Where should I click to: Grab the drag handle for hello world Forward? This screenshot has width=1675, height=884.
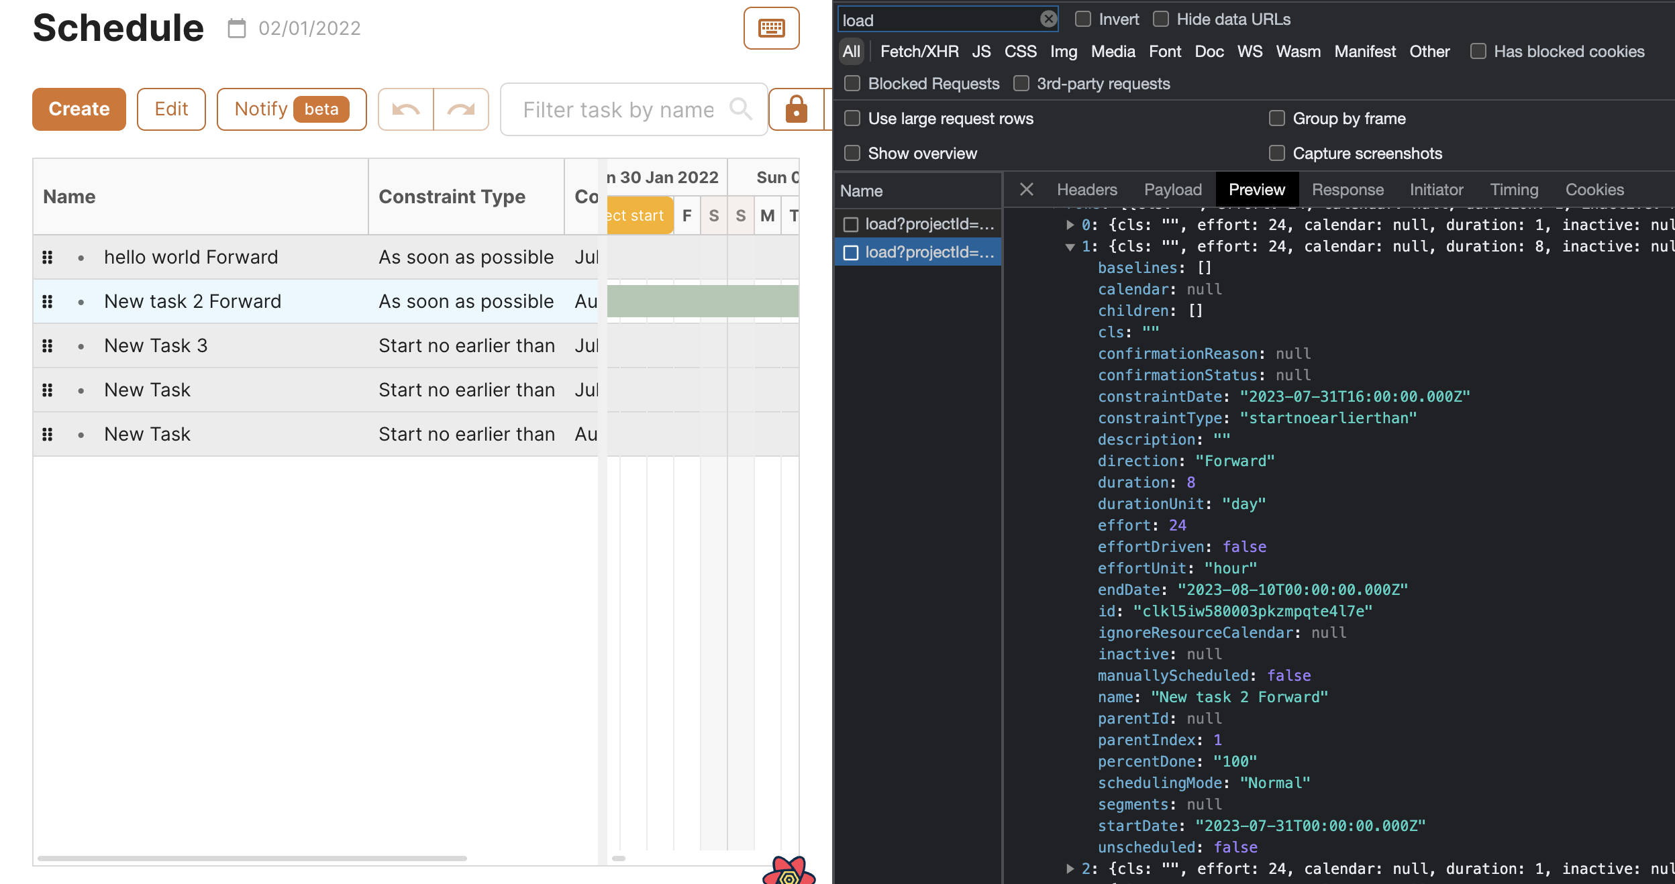[x=47, y=257]
